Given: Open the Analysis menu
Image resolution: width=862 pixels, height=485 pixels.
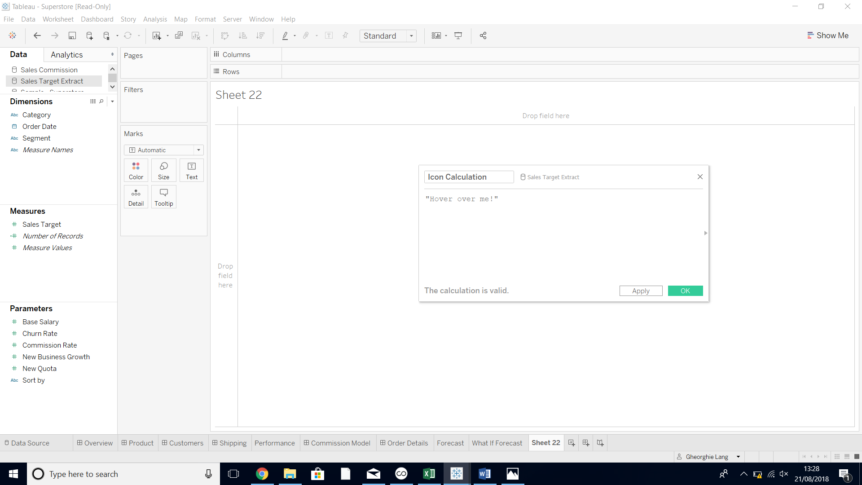Looking at the screenshot, I should pos(155,19).
